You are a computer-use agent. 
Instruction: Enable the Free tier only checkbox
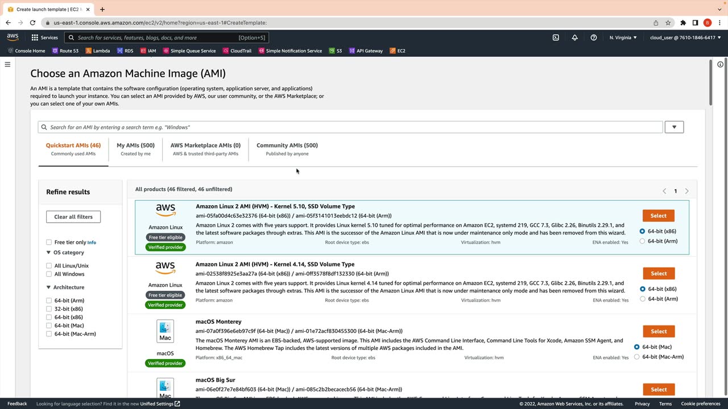click(49, 243)
